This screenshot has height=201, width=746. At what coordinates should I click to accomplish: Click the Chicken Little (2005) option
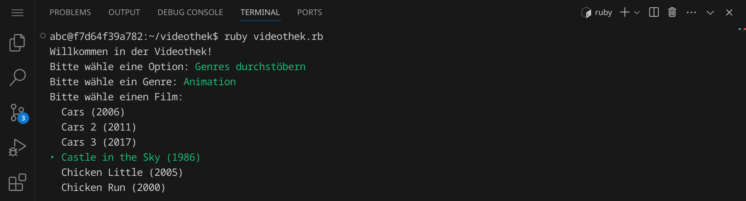coord(122,172)
